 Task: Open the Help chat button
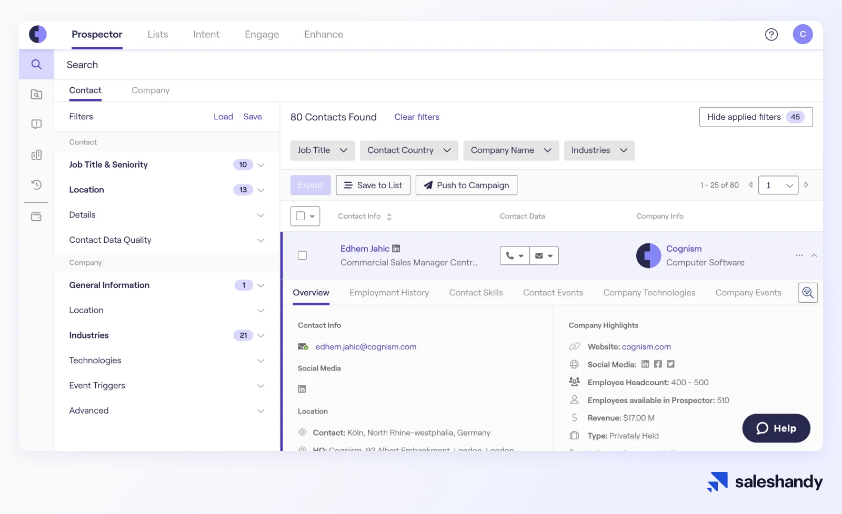(x=776, y=428)
